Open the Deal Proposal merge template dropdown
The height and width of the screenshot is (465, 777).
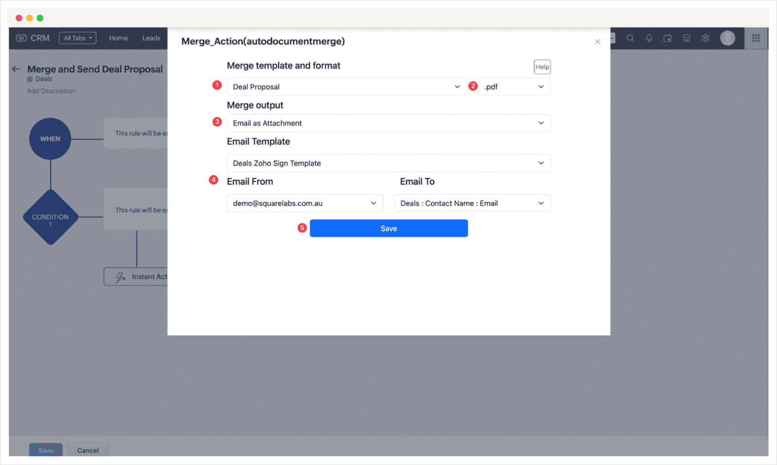click(347, 86)
